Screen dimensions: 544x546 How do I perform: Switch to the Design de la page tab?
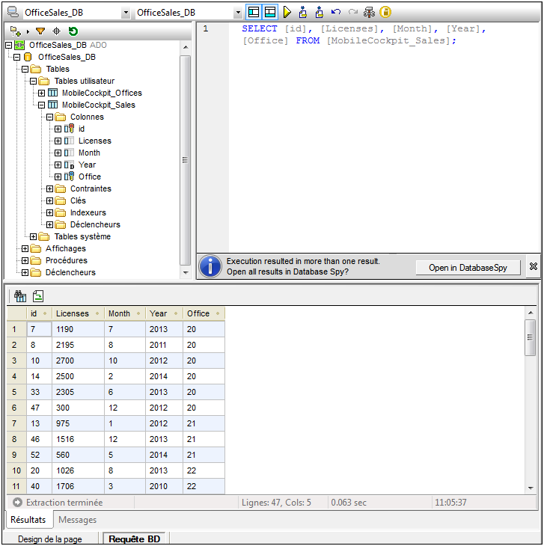click(x=49, y=539)
